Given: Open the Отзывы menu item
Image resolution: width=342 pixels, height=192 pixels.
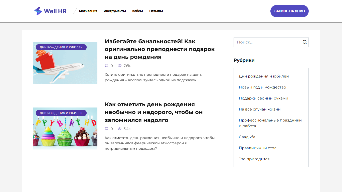Looking at the screenshot, I should click(156, 11).
